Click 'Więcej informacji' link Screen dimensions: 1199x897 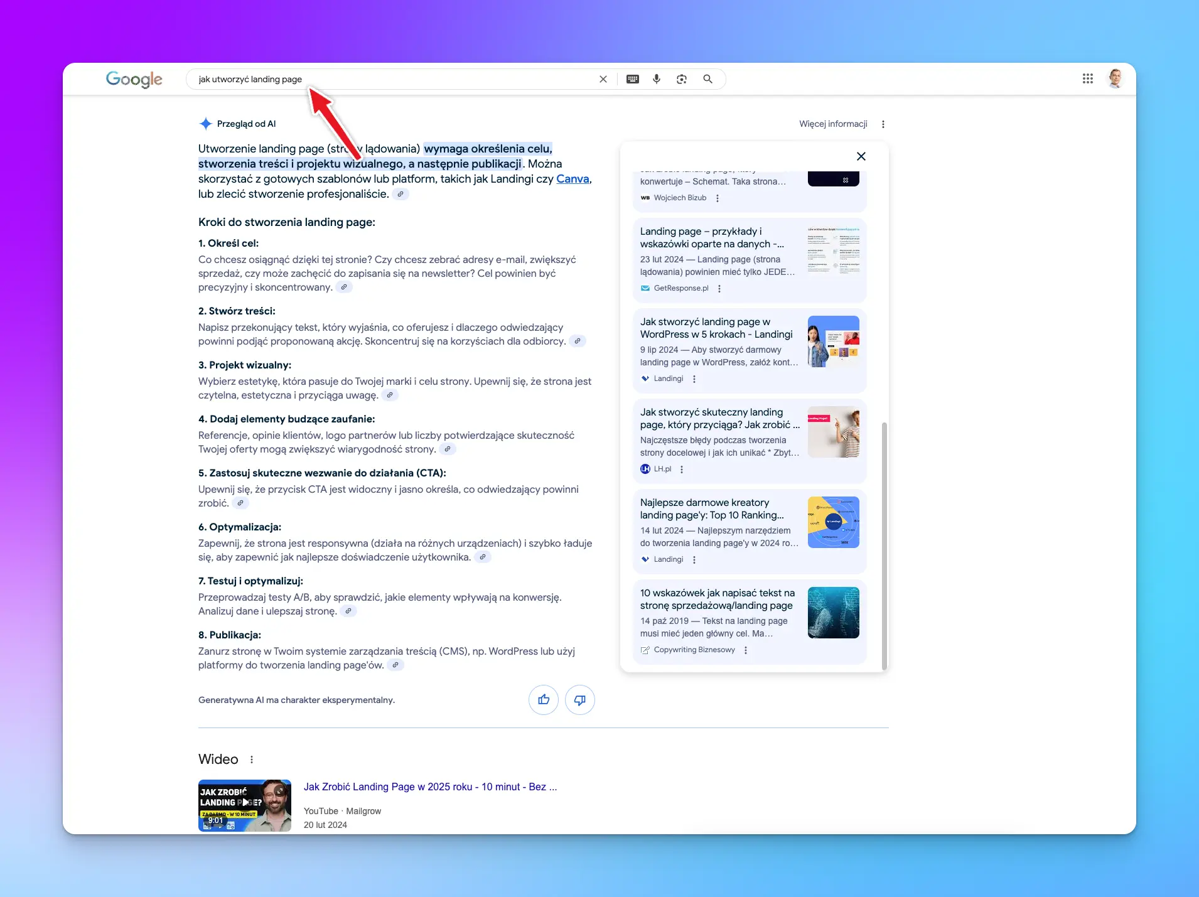point(833,124)
